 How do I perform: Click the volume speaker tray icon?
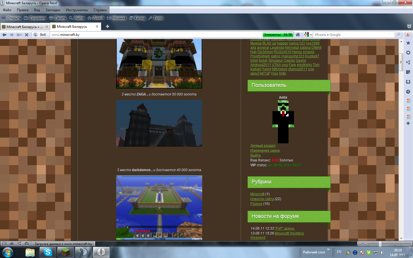pyautogui.click(x=382, y=253)
